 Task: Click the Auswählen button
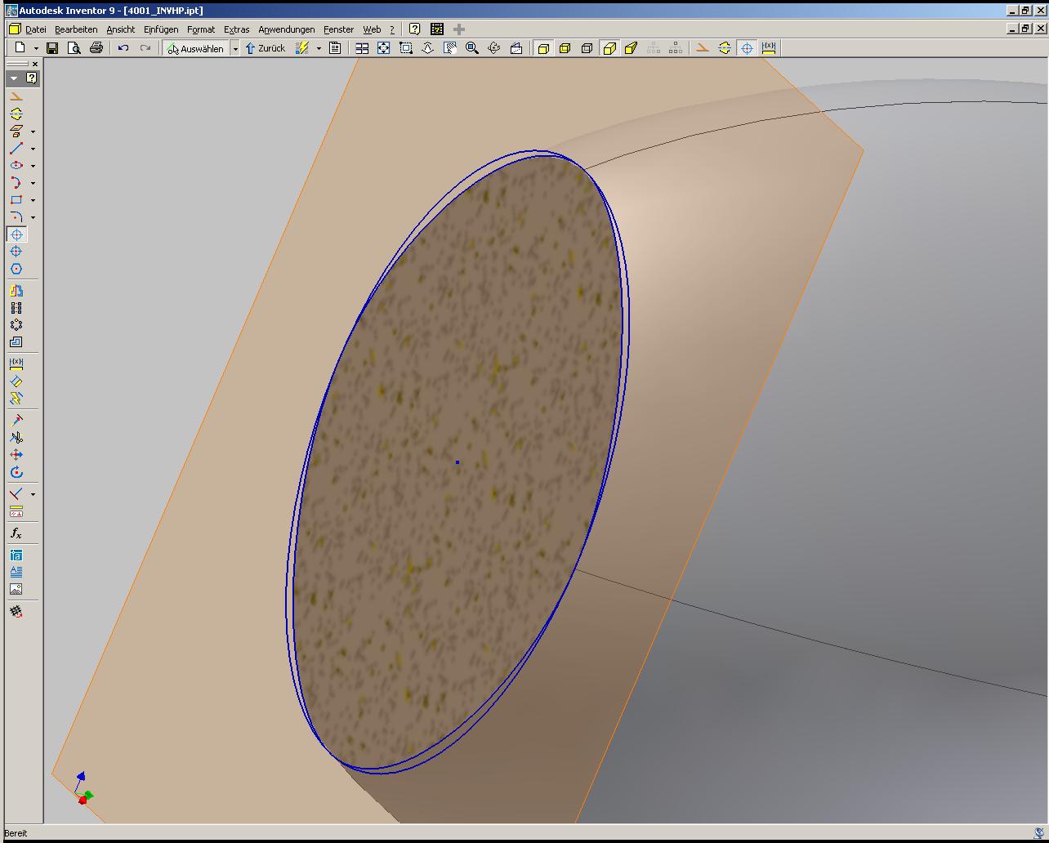[x=195, y=48]
